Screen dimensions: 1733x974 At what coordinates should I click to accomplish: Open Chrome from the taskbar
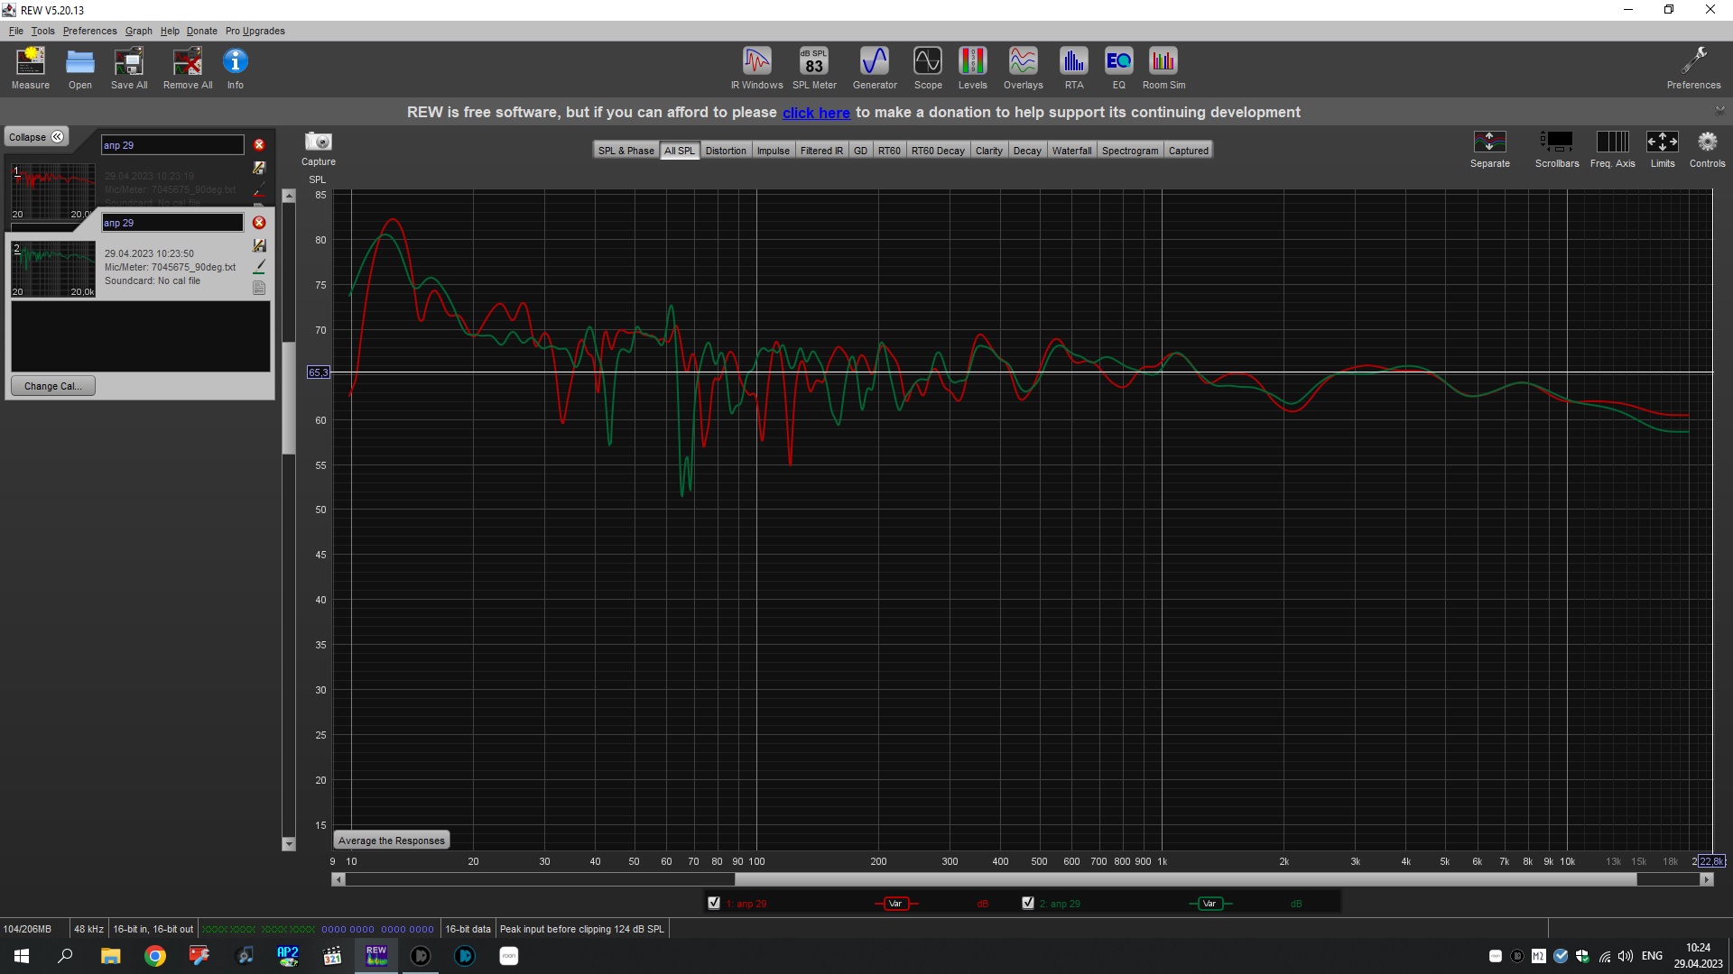coord(155,956)
